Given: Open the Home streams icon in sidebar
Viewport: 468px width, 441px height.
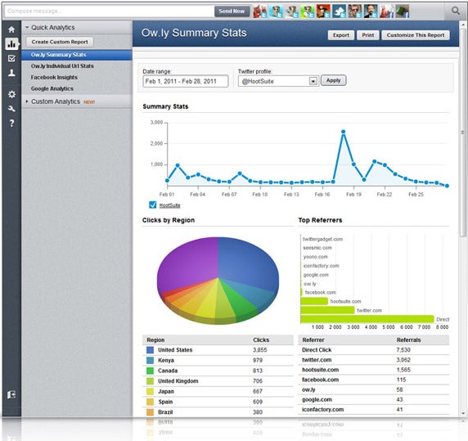Looking at the screenshot, I should click(11, 29).
